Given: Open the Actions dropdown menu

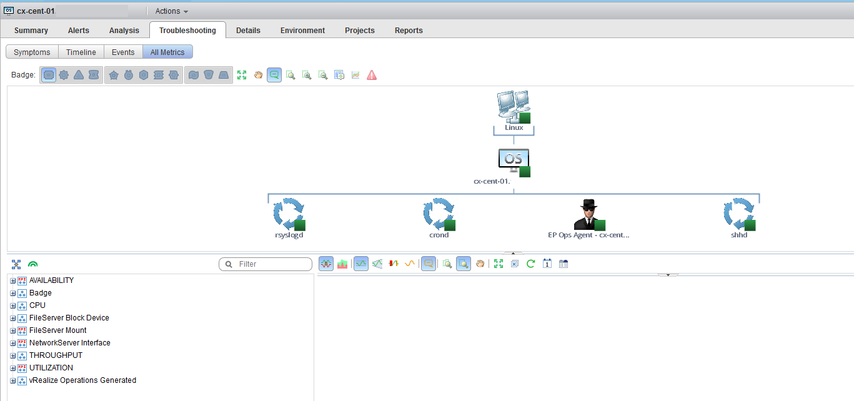Looking at the screenshot, I should [171, 11].
